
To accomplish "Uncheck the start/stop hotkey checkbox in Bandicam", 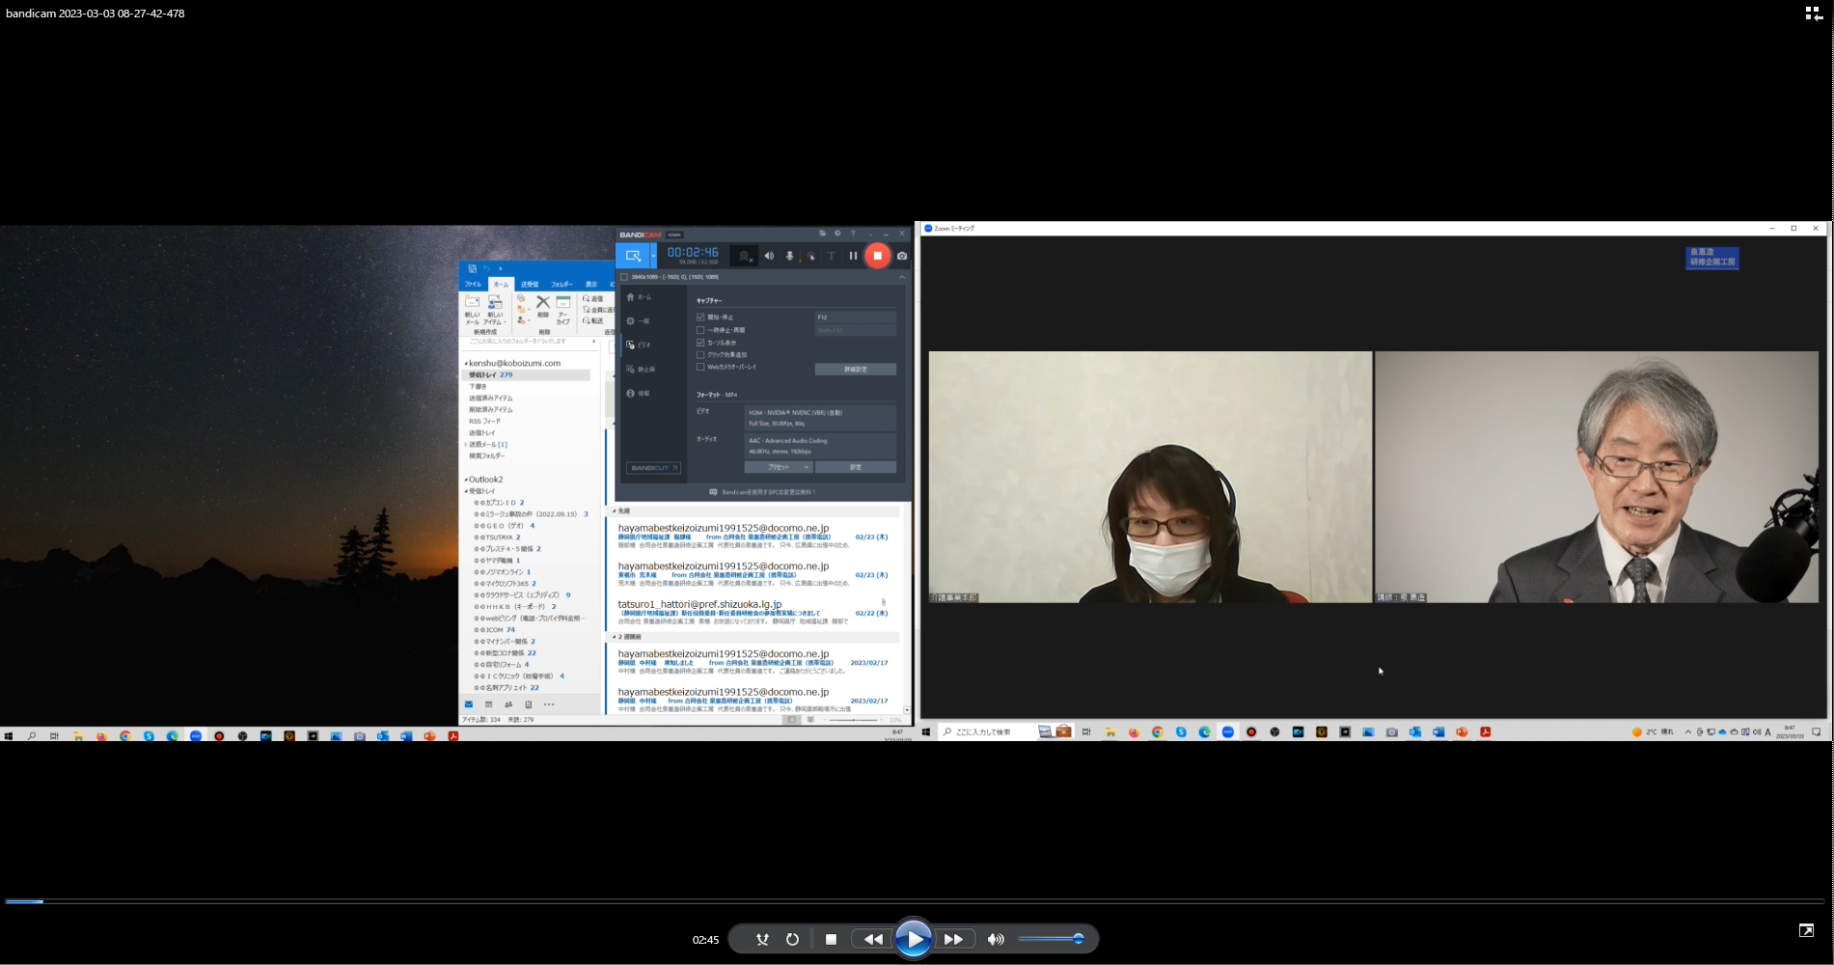I will click(700, 317).
